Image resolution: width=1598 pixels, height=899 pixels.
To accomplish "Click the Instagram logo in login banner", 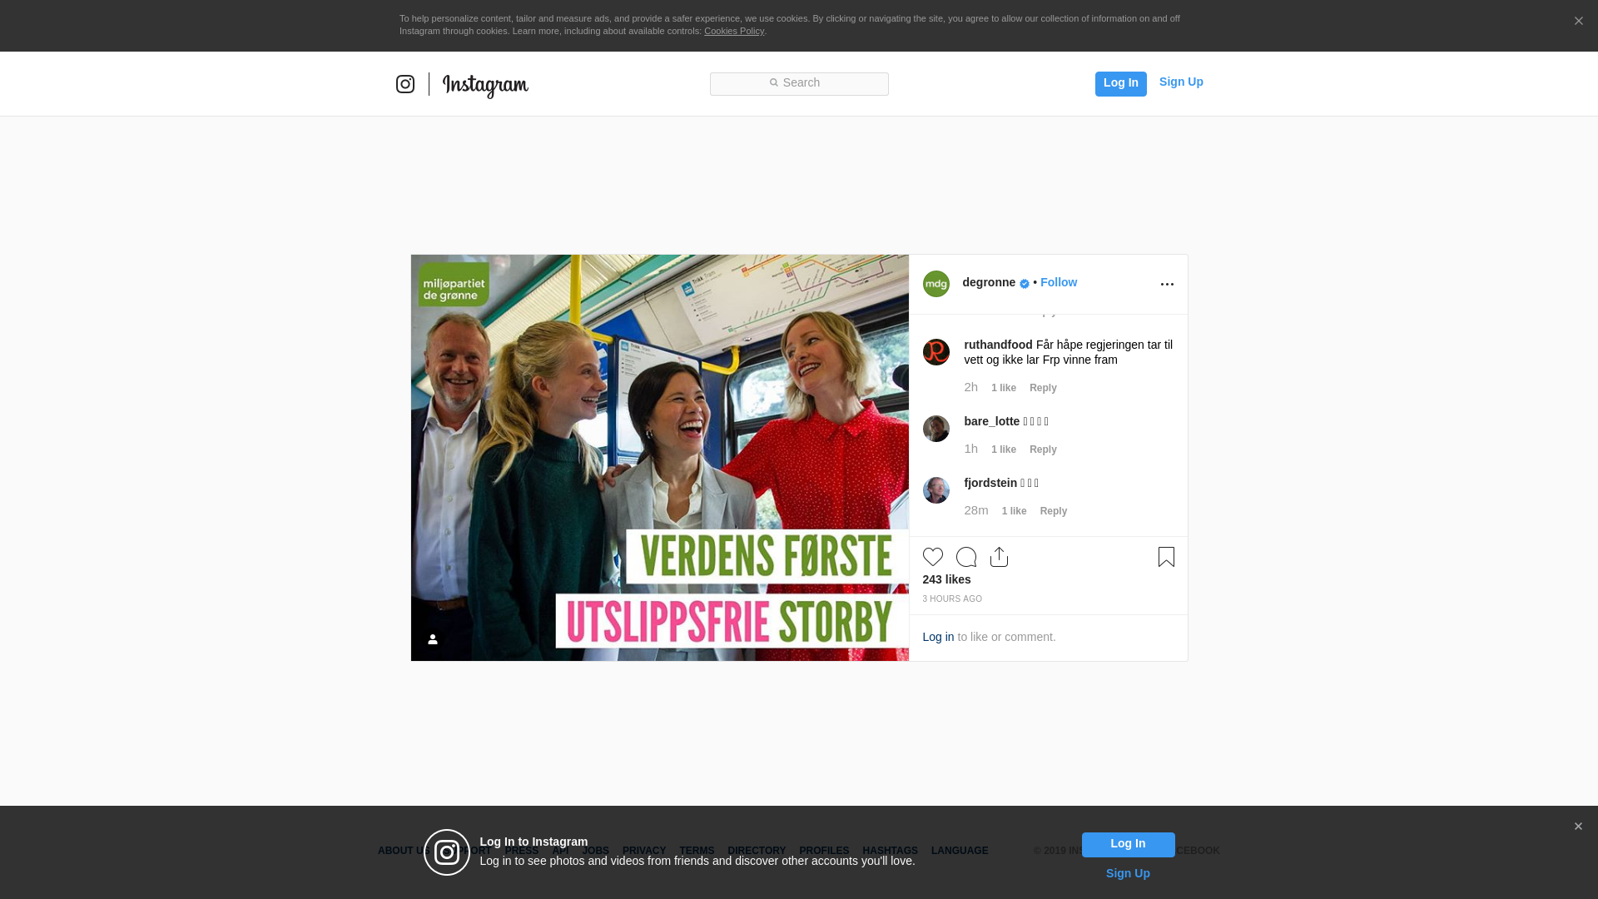I will tap(447, 852).
